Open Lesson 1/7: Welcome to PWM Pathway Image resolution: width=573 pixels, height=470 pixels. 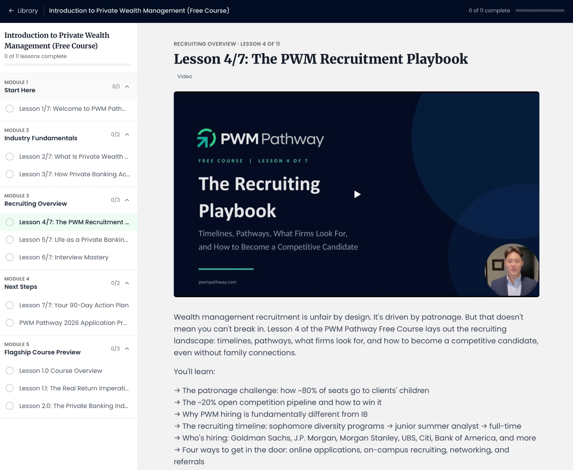click(69, 109)
